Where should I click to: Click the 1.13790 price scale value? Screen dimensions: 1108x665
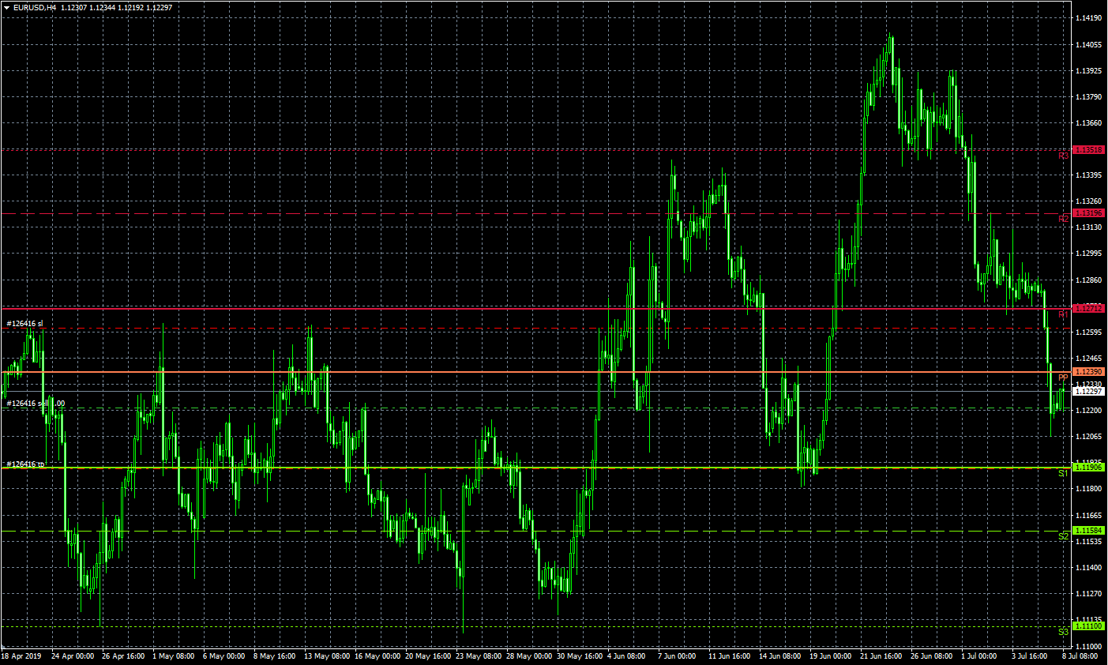pos(1089,97)
